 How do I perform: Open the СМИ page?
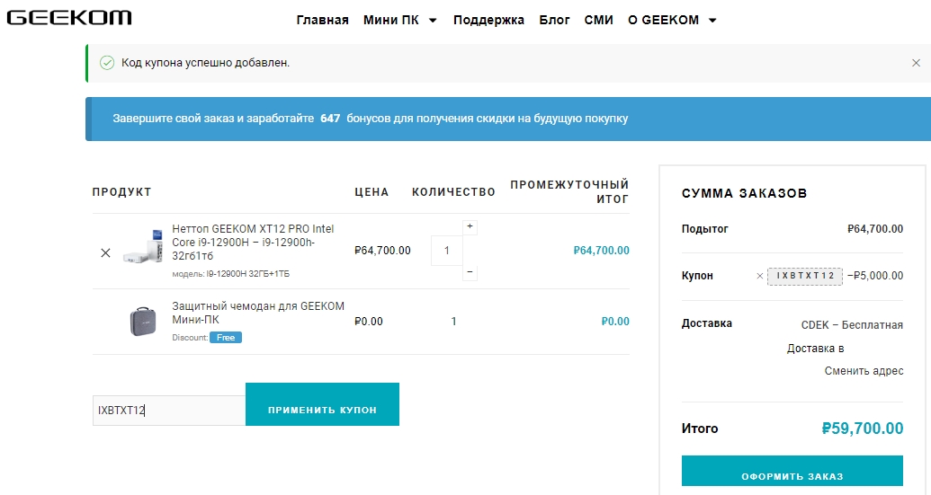pyautogui.click(x=598, y=20)
